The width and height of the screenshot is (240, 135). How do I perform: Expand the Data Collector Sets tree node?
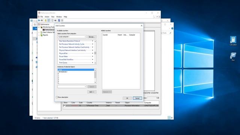click(39, 32)
